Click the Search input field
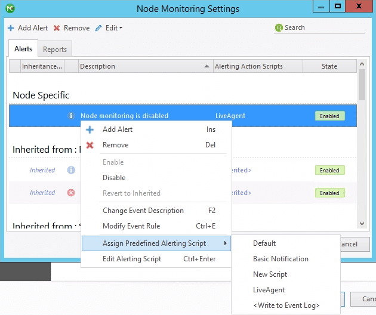Screen dimensions: 376x315 pos(322,28)
